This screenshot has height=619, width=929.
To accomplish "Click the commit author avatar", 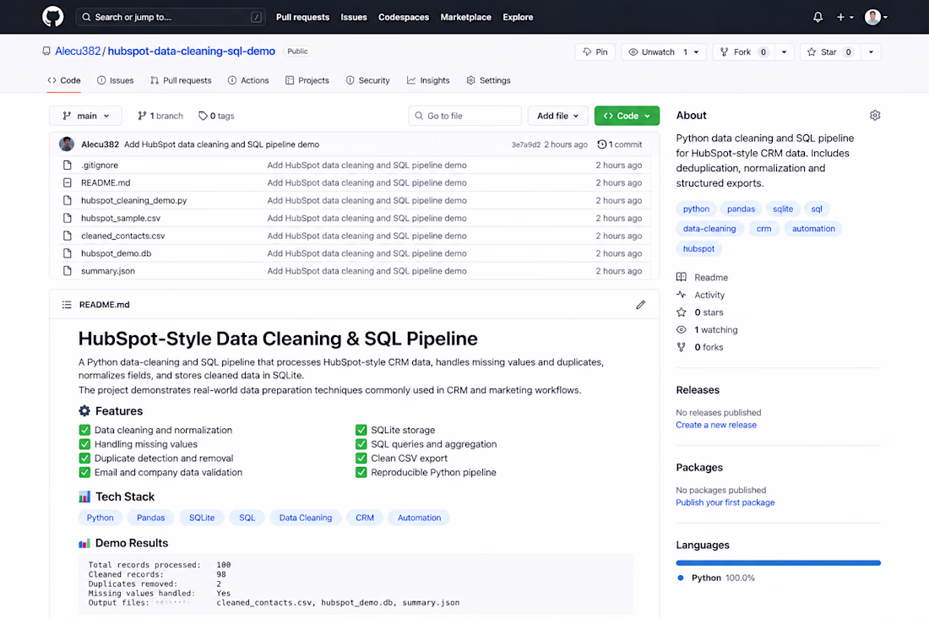I will (67, 144).
